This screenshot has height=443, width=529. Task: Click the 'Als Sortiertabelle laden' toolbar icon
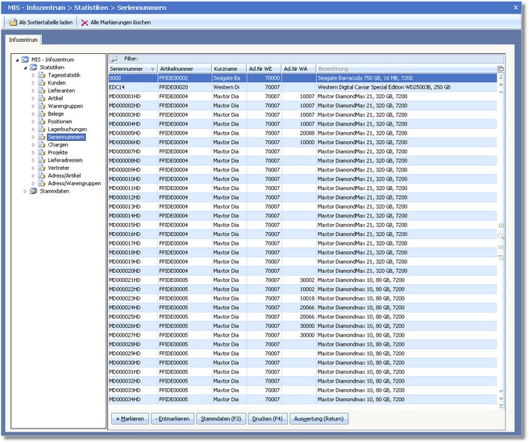coord(13,23)
